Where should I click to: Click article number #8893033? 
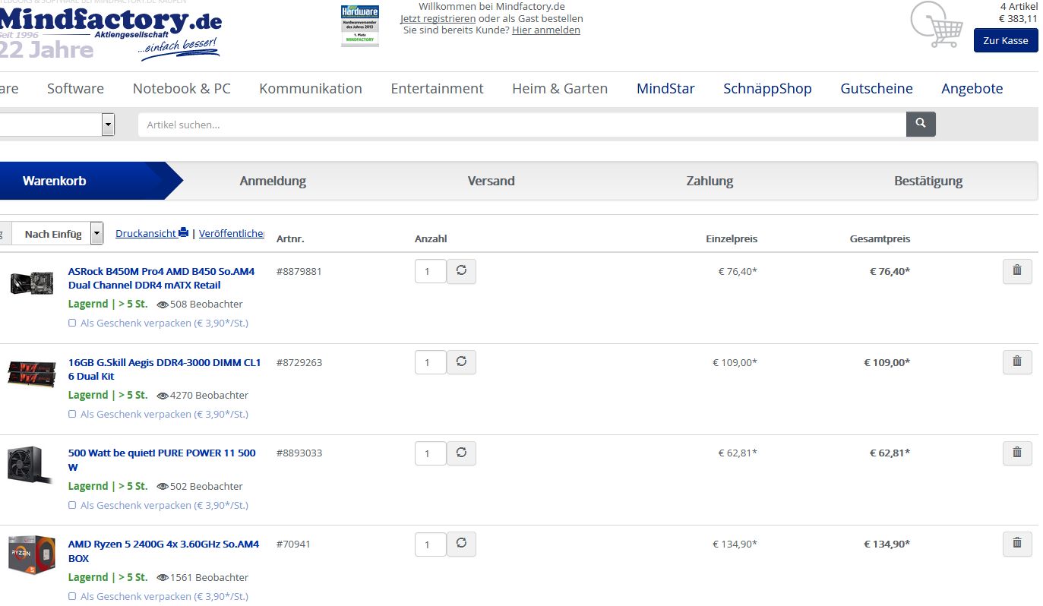(x=299, y=453)
